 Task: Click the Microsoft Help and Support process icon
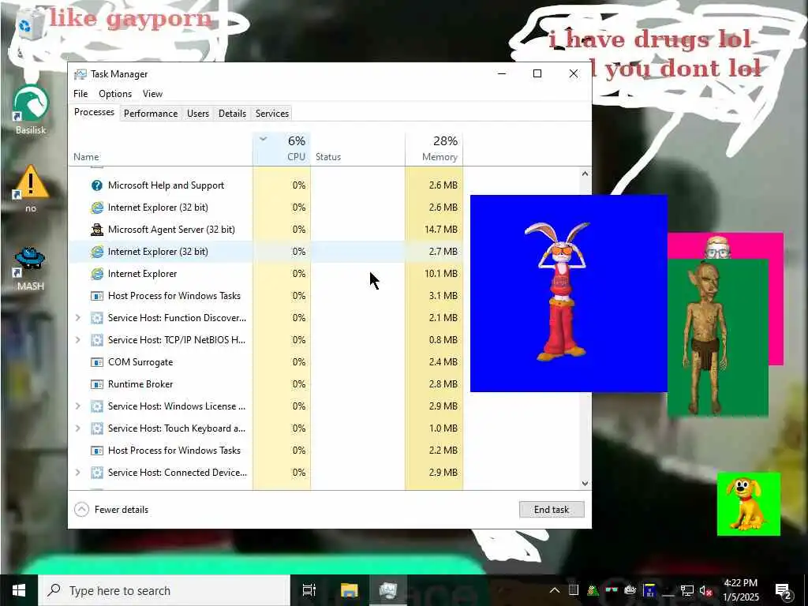(x=96, y=185)
